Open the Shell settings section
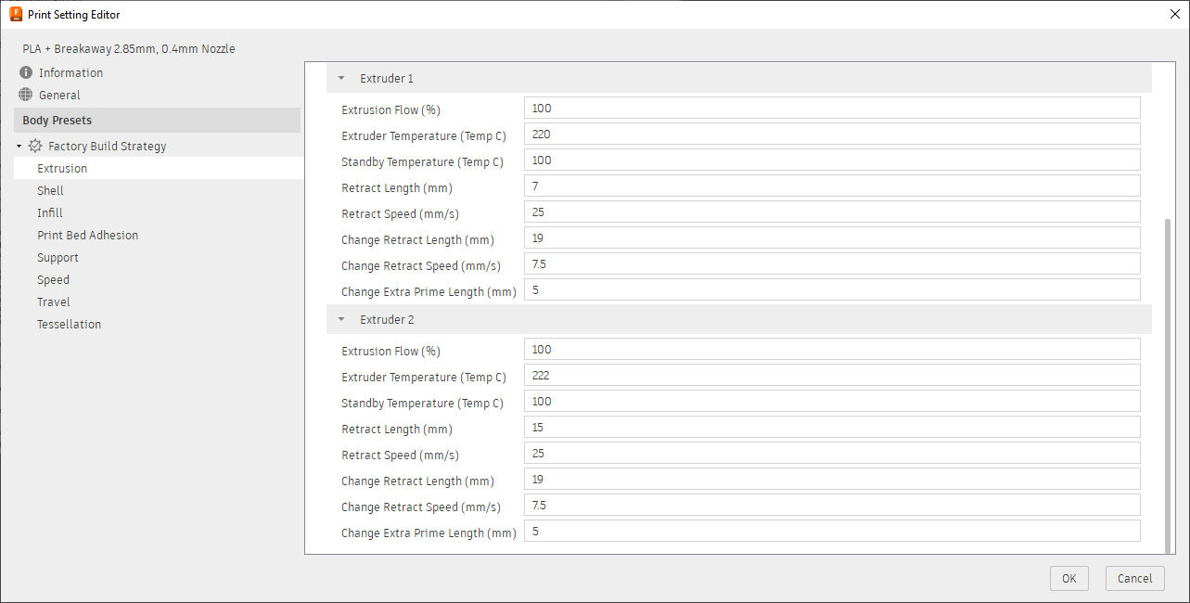1190x603 pixels. coord(50,190)
